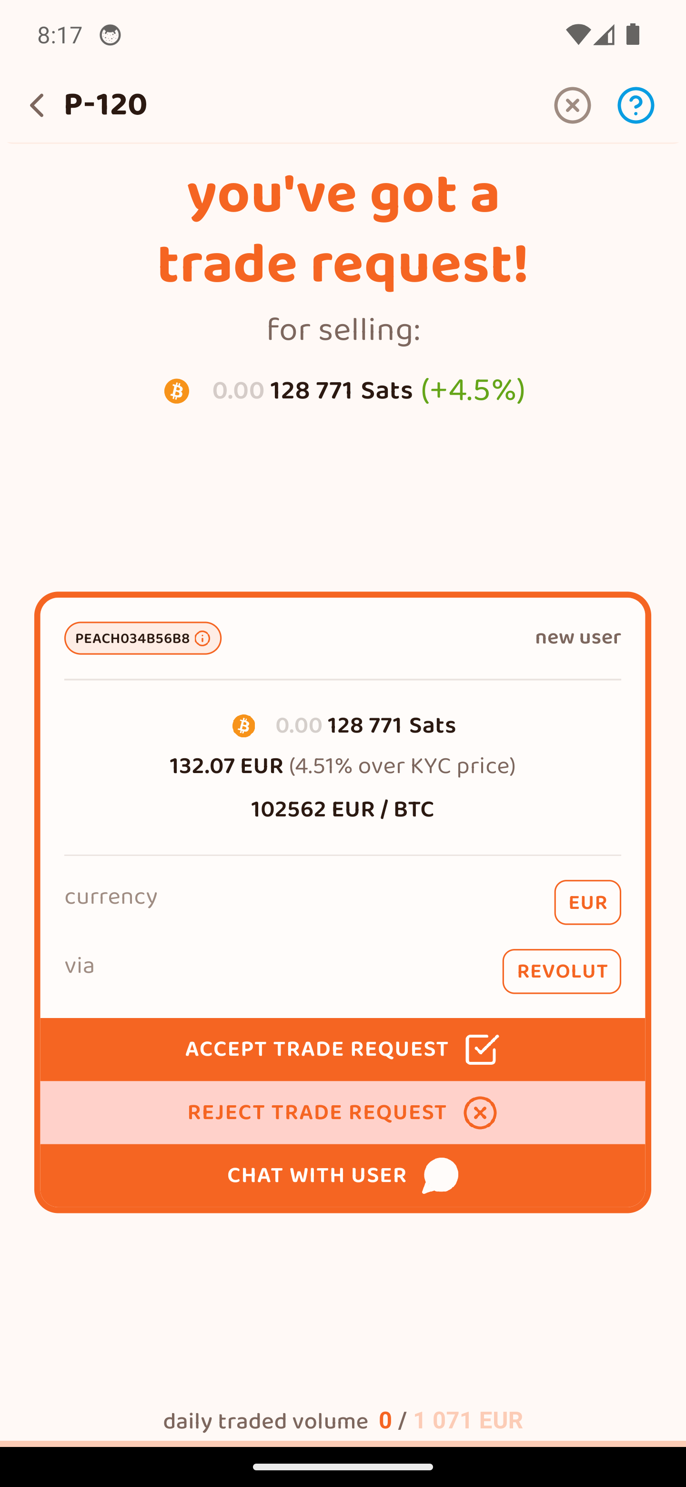Tap the checkbox icon on Accept Trade Request

coord(482,1049)
